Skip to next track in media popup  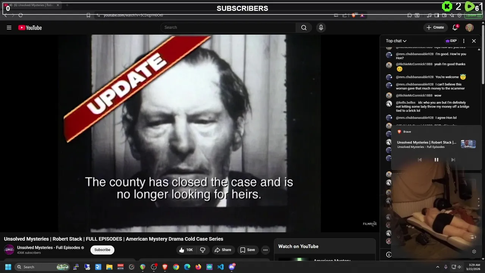point(453,160)
